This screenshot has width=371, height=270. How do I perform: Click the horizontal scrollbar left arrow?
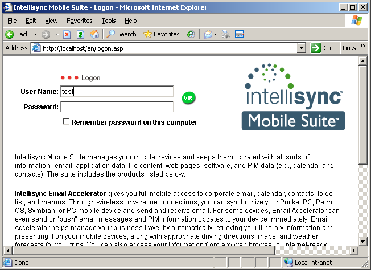[x=8, y=251]
